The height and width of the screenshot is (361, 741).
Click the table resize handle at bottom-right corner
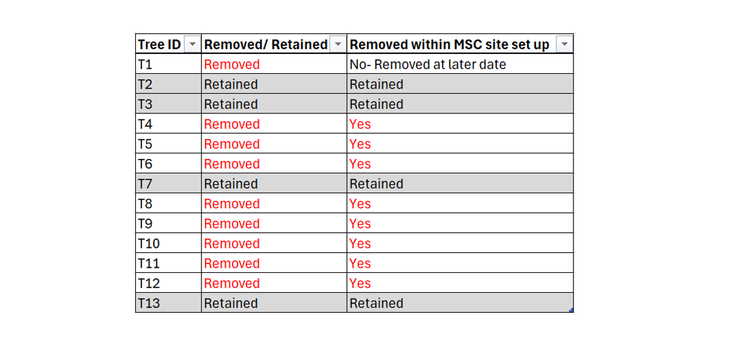pos(572,310)
